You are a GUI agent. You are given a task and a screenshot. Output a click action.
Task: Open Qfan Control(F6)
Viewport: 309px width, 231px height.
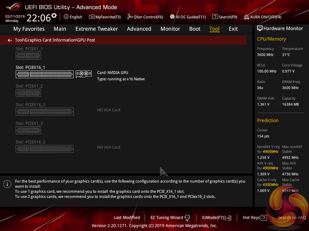145,17
